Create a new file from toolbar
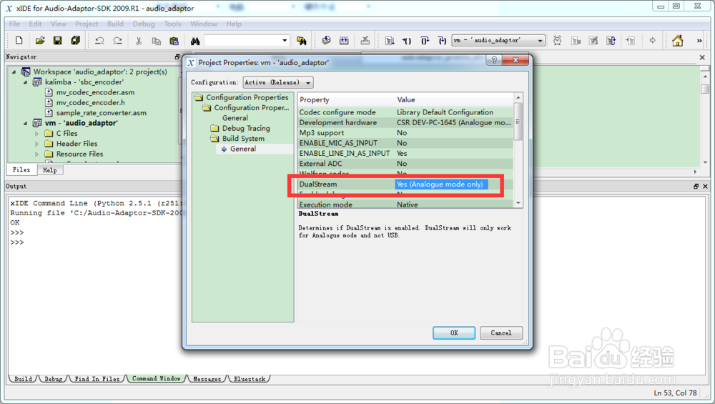Image resolution: width=715 pixels, height=404 pixels. pyautogui.click(x=19, y=41)
